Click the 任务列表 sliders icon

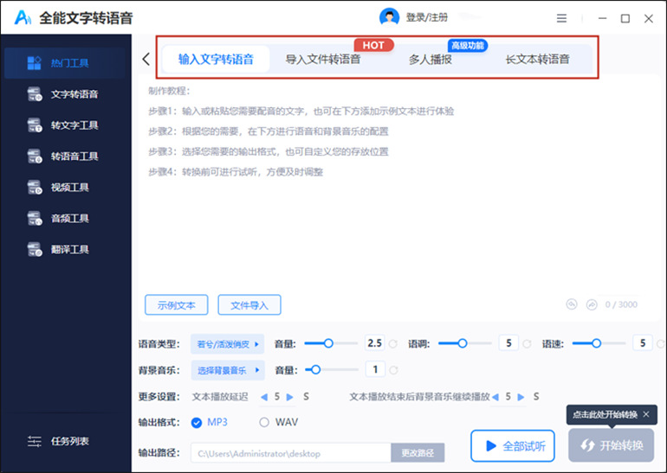click(x=35, y=441)
